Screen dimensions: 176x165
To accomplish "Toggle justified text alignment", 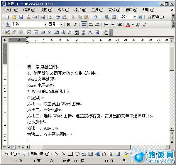I will pos(84,24).
